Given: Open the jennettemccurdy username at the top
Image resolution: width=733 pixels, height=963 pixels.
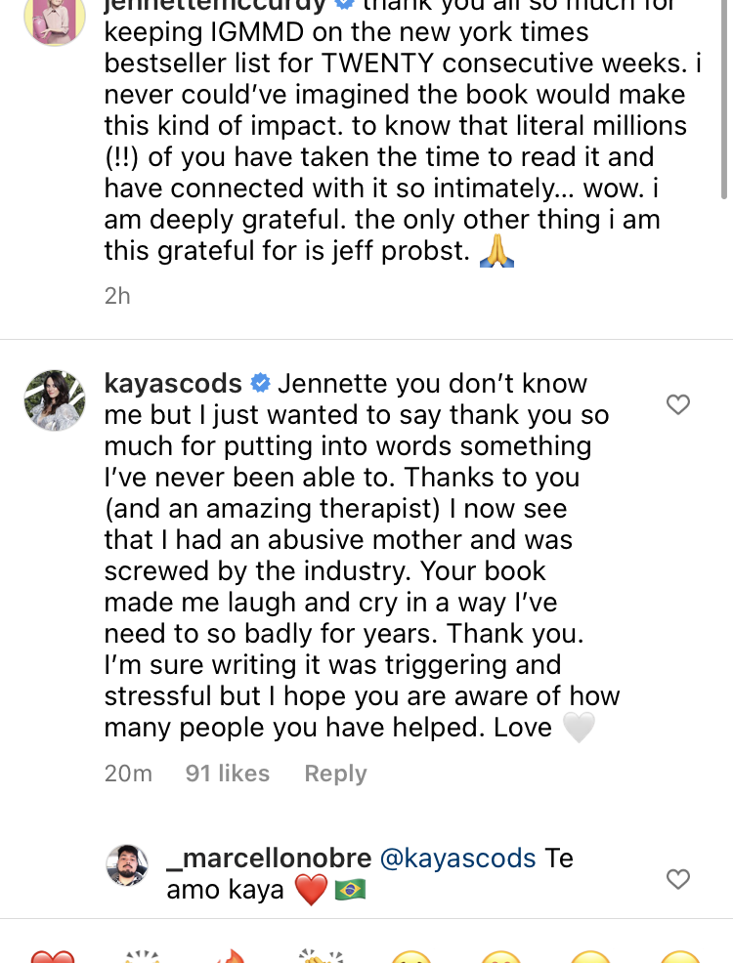Looking at the screenshot, I should coord(215,5).
